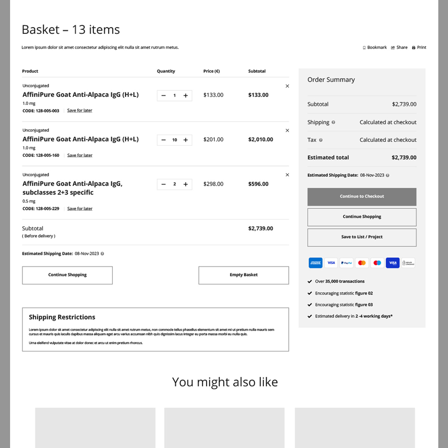The width and height of the screenshot is (448, 448).
Task: Click the Quantity column header
Action: (166, 71)
